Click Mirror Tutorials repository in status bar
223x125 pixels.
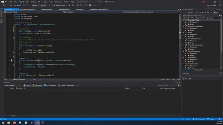(199, 119)
